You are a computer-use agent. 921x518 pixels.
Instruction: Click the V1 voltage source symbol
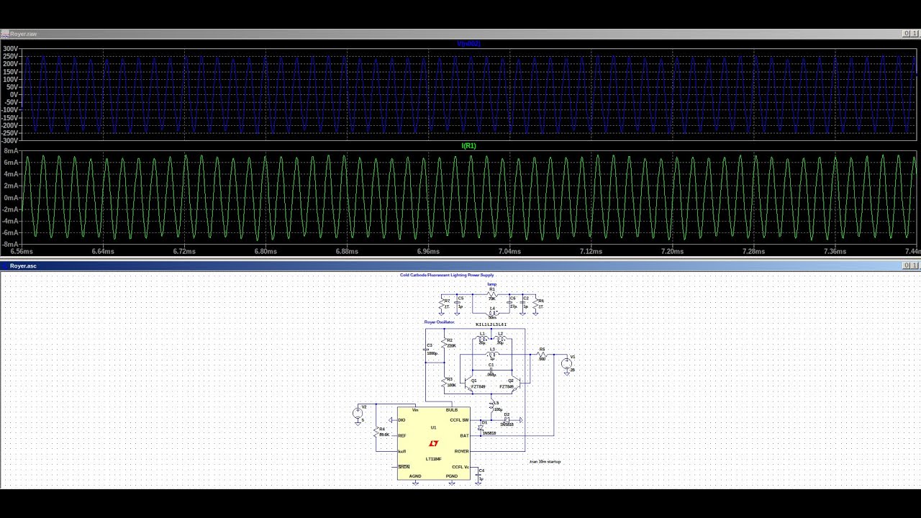(566, 364)
